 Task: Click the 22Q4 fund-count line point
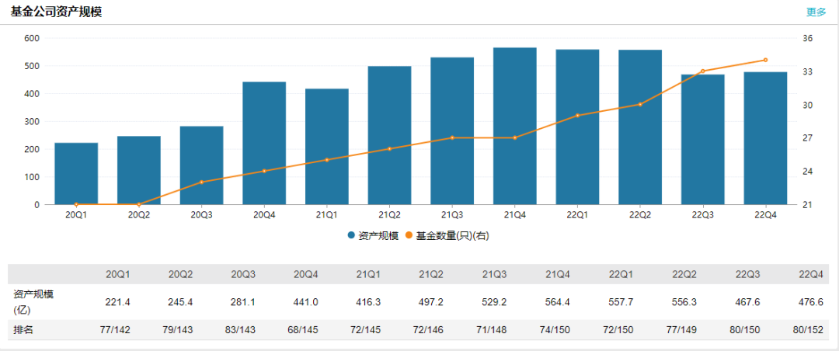point(765,60)
